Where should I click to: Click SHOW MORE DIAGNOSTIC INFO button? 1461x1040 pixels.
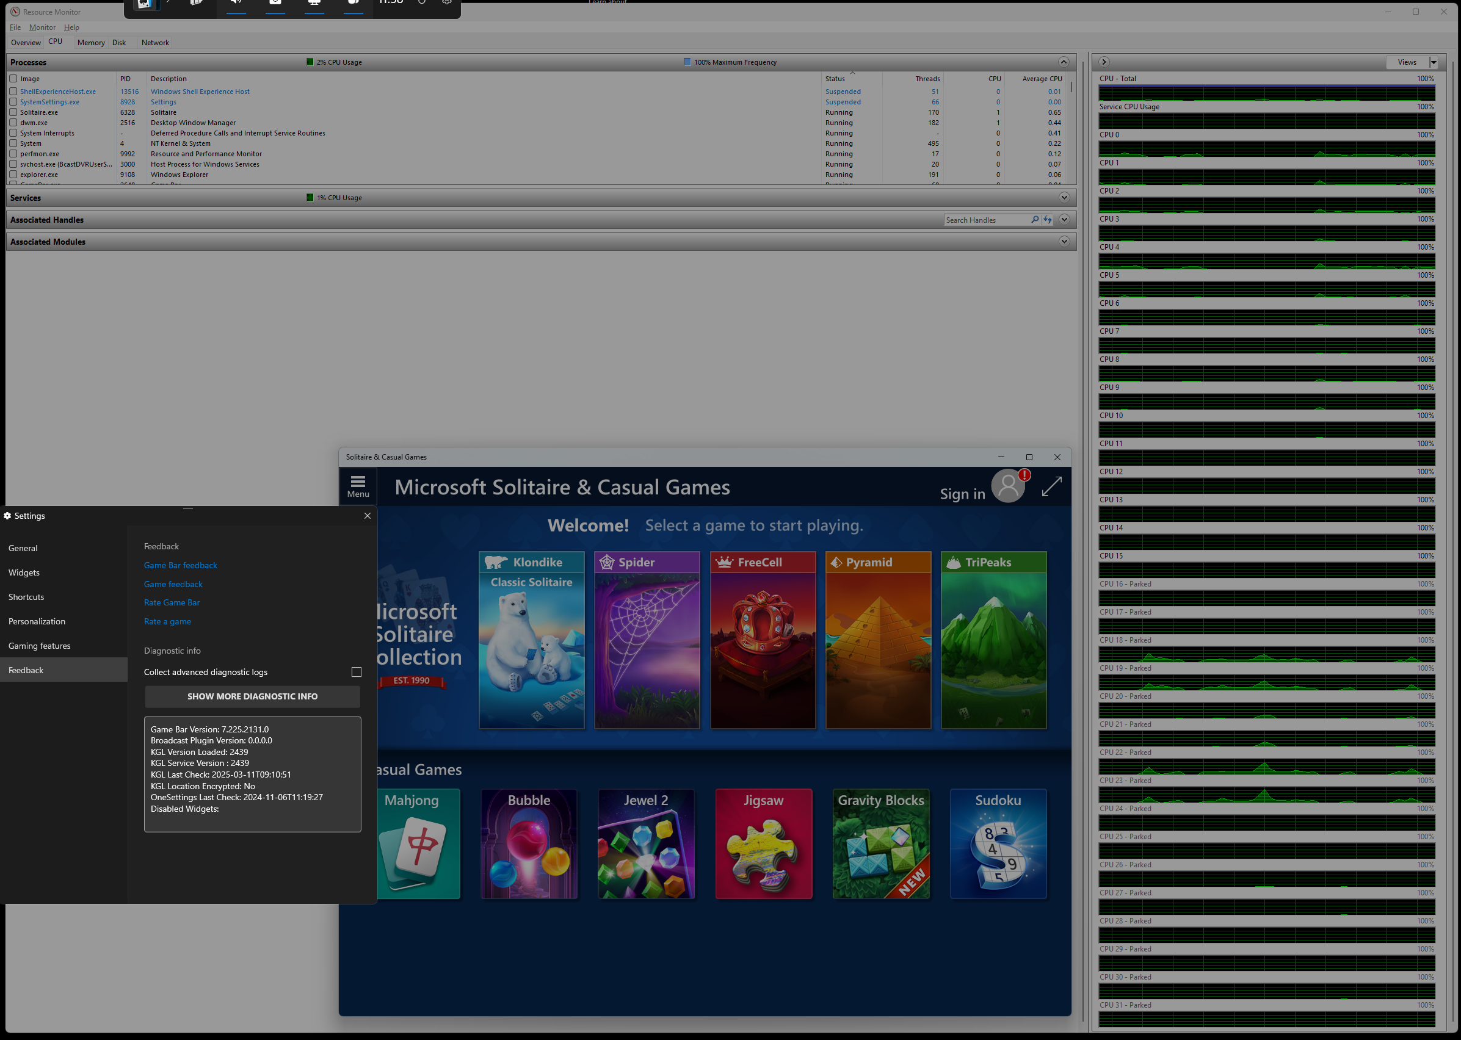[x=252, y=697]
